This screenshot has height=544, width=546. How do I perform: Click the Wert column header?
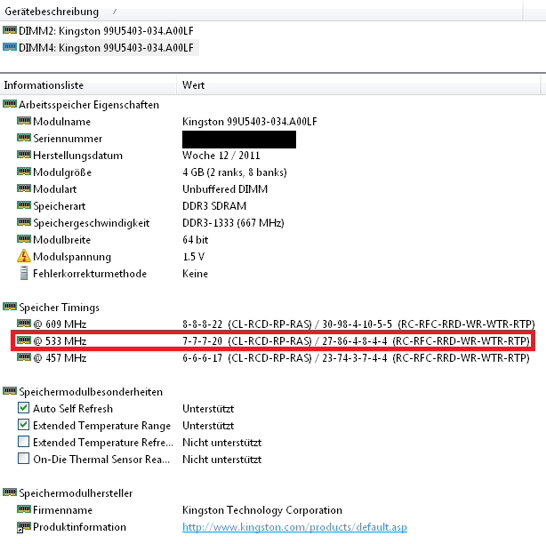tap(358, 85)
